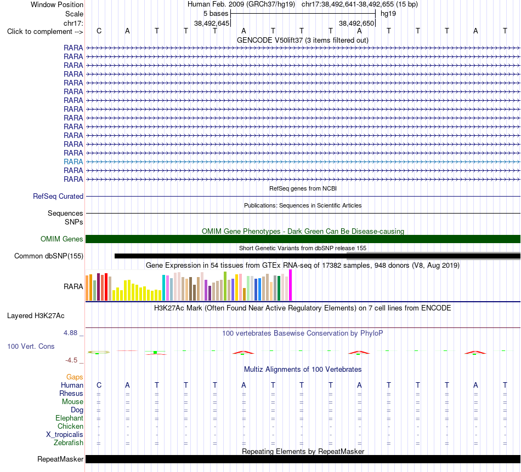Open the Layered H3K27Ac track label
The image size is (521, 472).
coord(36,316)
